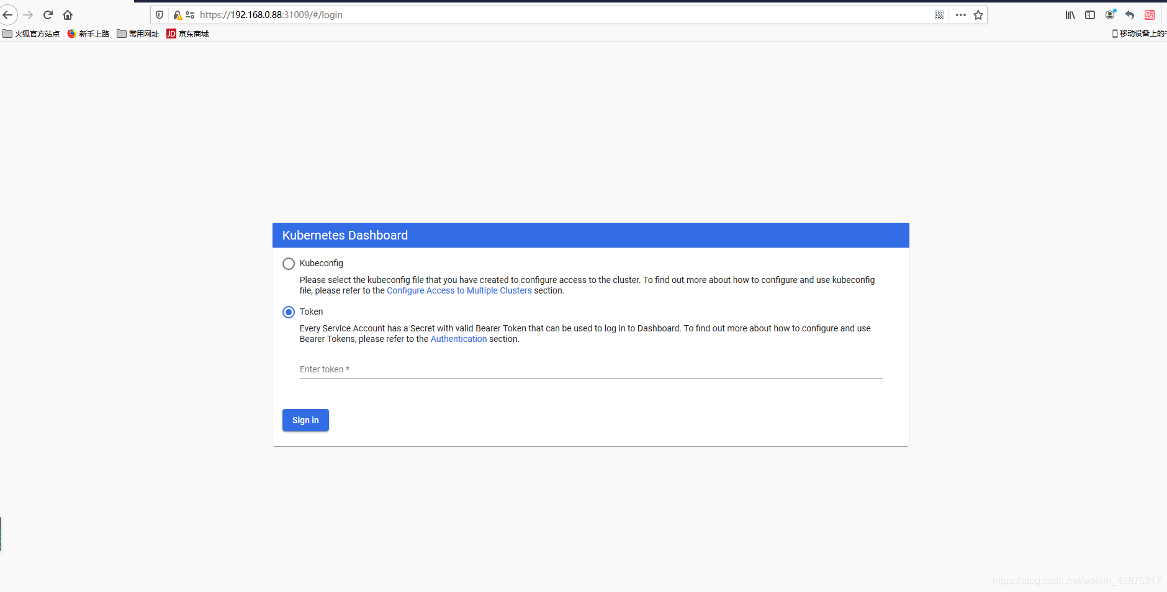The image size is (1167, 592).
Task: Open the browser home page icon
Action: (x=68, y=15)
